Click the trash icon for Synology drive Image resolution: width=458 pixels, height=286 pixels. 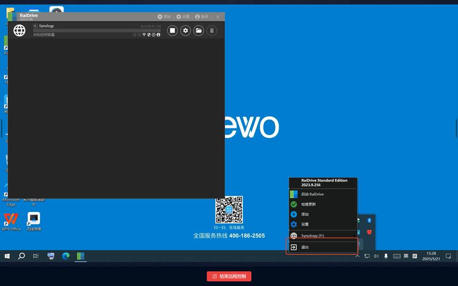coord(212,30)
